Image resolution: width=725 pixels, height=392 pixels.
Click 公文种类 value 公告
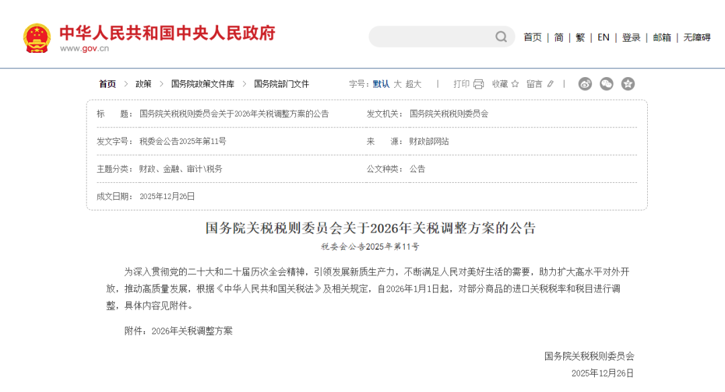pos(417,169)
